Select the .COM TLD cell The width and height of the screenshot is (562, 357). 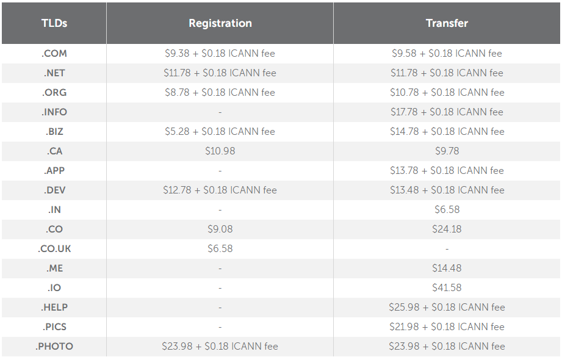pos(54,53)
